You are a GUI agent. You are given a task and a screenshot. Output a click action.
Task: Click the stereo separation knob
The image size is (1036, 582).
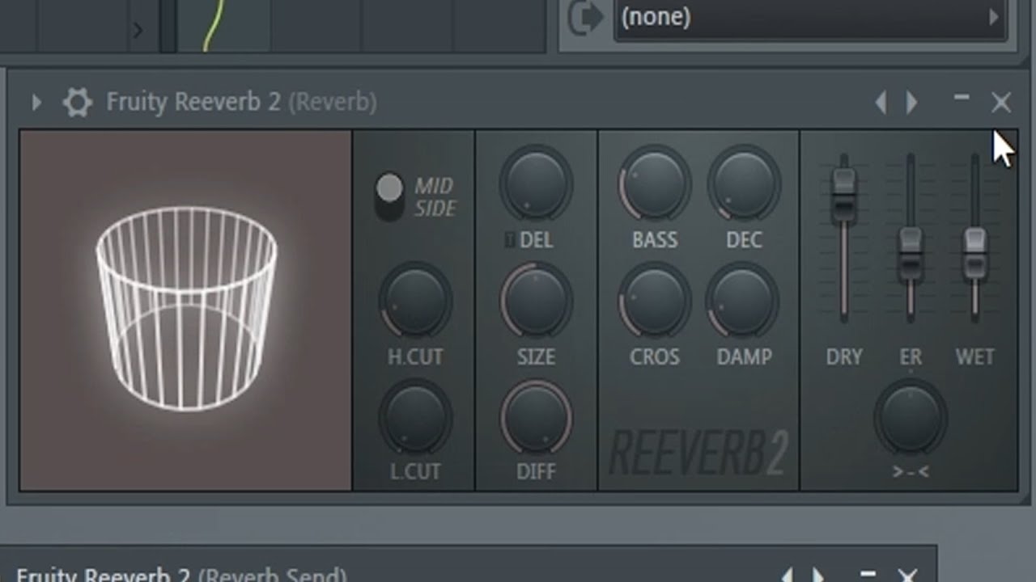click(x=911, y=417)
